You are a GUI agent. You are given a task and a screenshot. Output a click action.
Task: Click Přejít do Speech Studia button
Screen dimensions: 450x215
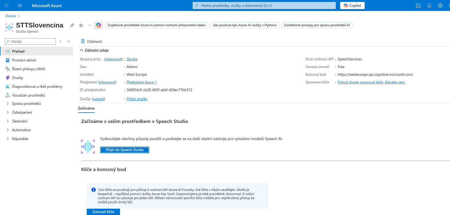point(125,150)
